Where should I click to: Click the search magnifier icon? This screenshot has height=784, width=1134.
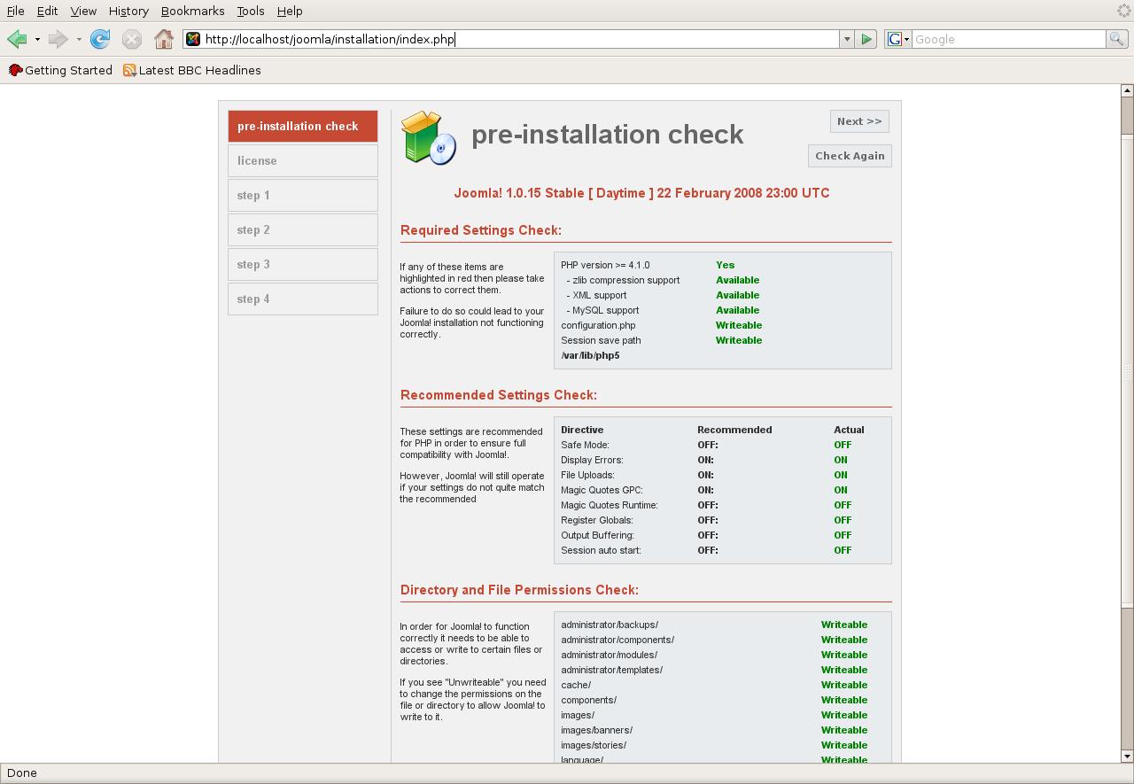pos(1118,39)
